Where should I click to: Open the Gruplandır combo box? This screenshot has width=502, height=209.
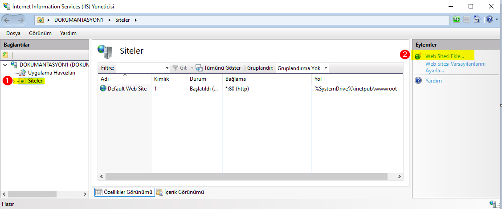pyautogui.click(x=302, y=68)
